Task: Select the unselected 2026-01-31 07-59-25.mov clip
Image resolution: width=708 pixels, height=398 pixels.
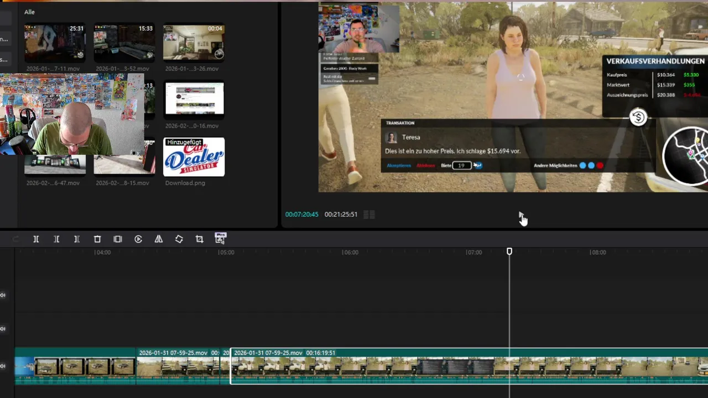Action: [x=178, y=366]
